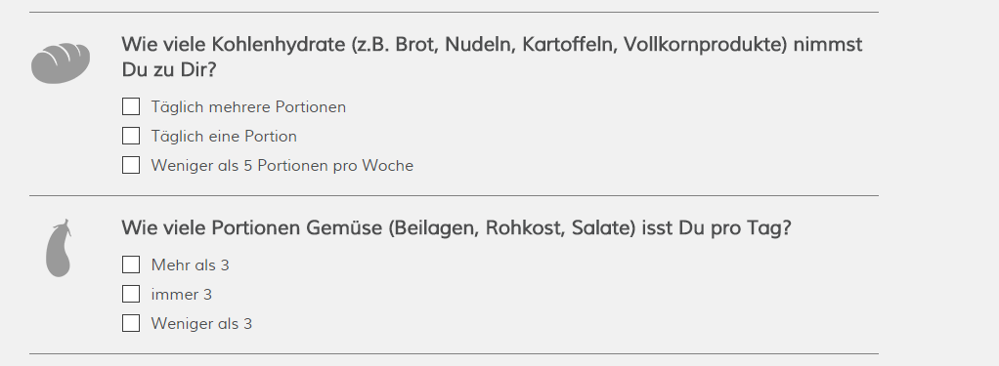Click the 'Mehr als 3' label text
Screen dimensions: 999x366
190,264
